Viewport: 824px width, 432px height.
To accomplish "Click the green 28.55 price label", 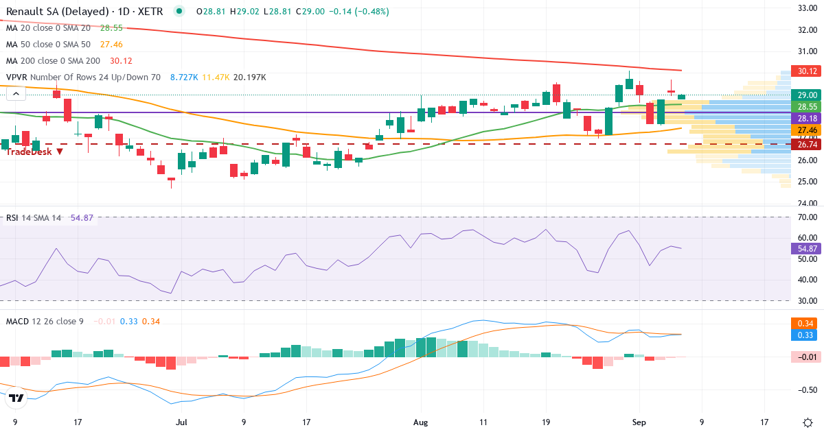I will tap(806, 107).
